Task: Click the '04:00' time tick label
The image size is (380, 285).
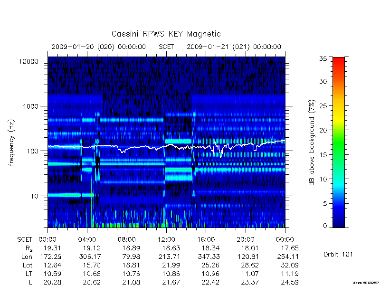Action: pos(87,240)
